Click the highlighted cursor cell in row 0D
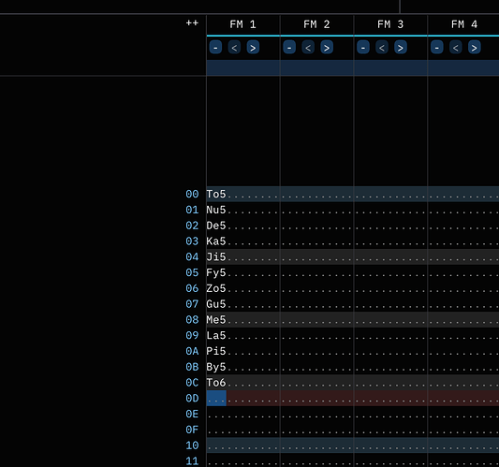Viewport: 499px width, 467px height. pyautogui.click(x=216, y=399)
